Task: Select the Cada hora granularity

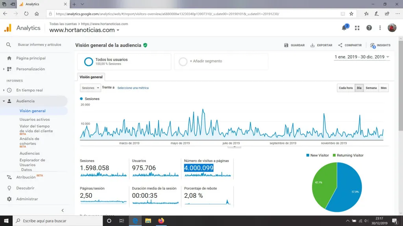Action: click(346, 88)
